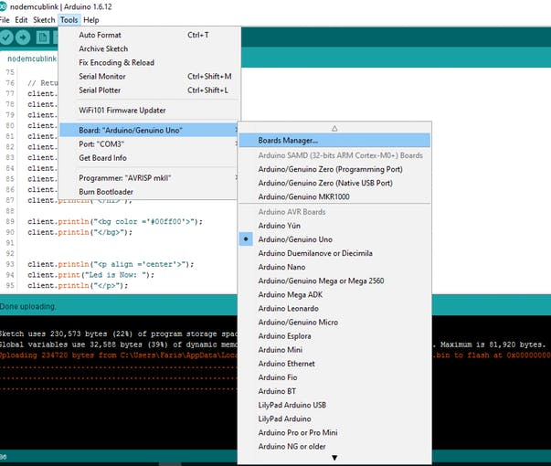
Task: Choose Burn Bootloader menu entry
Action: point(149,192)
